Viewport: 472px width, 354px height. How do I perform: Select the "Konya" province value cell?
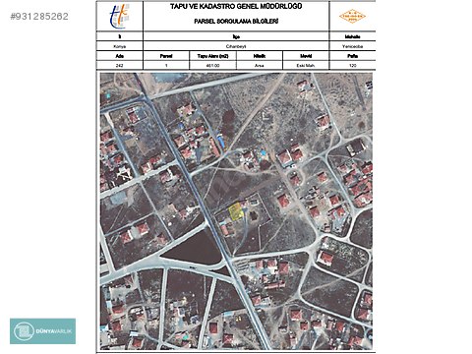pos(120,46)
